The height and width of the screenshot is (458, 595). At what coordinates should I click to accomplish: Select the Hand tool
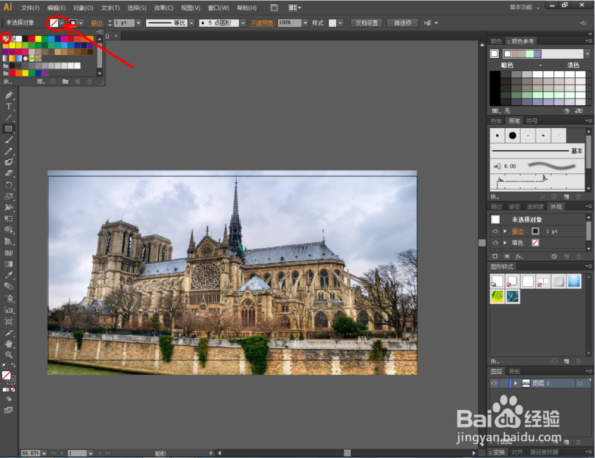[8, 344]
